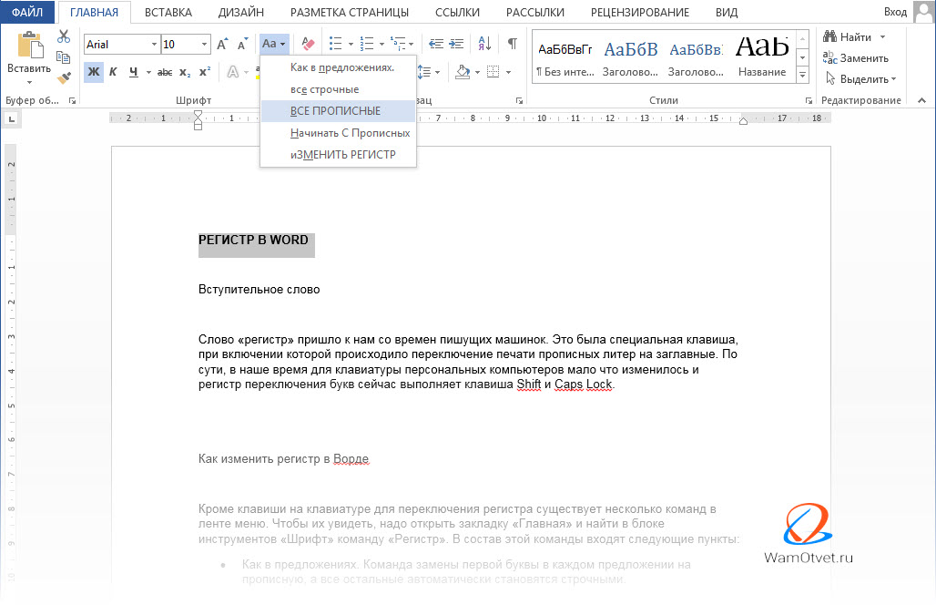936x605 pixels.
Task: Click the Clear Formatting eraser icon
Action: point(307,44)
